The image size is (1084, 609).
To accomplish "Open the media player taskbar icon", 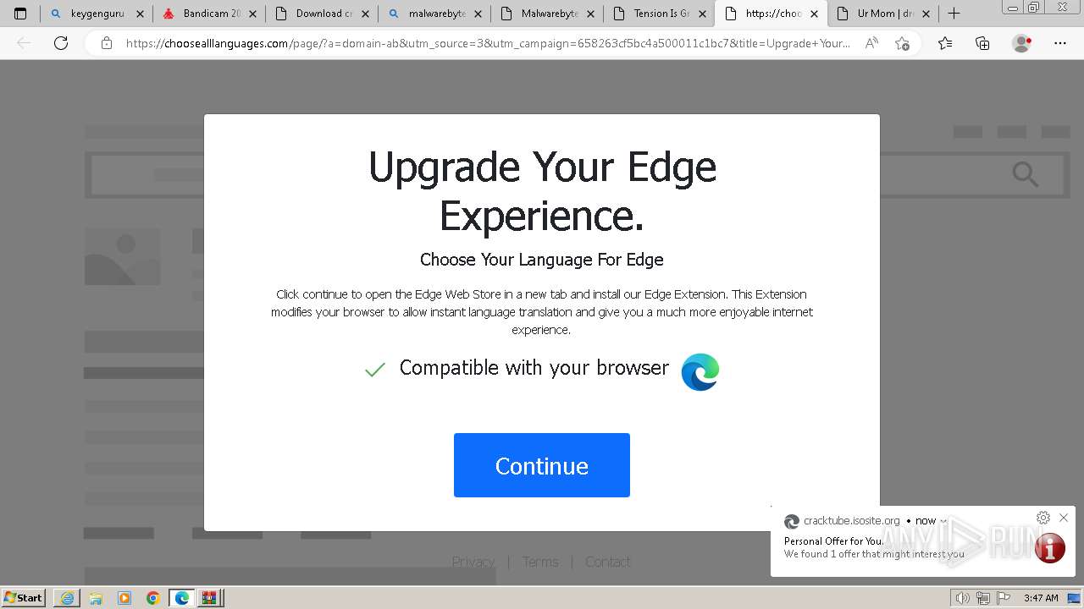I will (x=124, y=598).
